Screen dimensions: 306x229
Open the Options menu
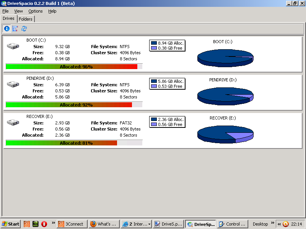(x=35, y=11)
